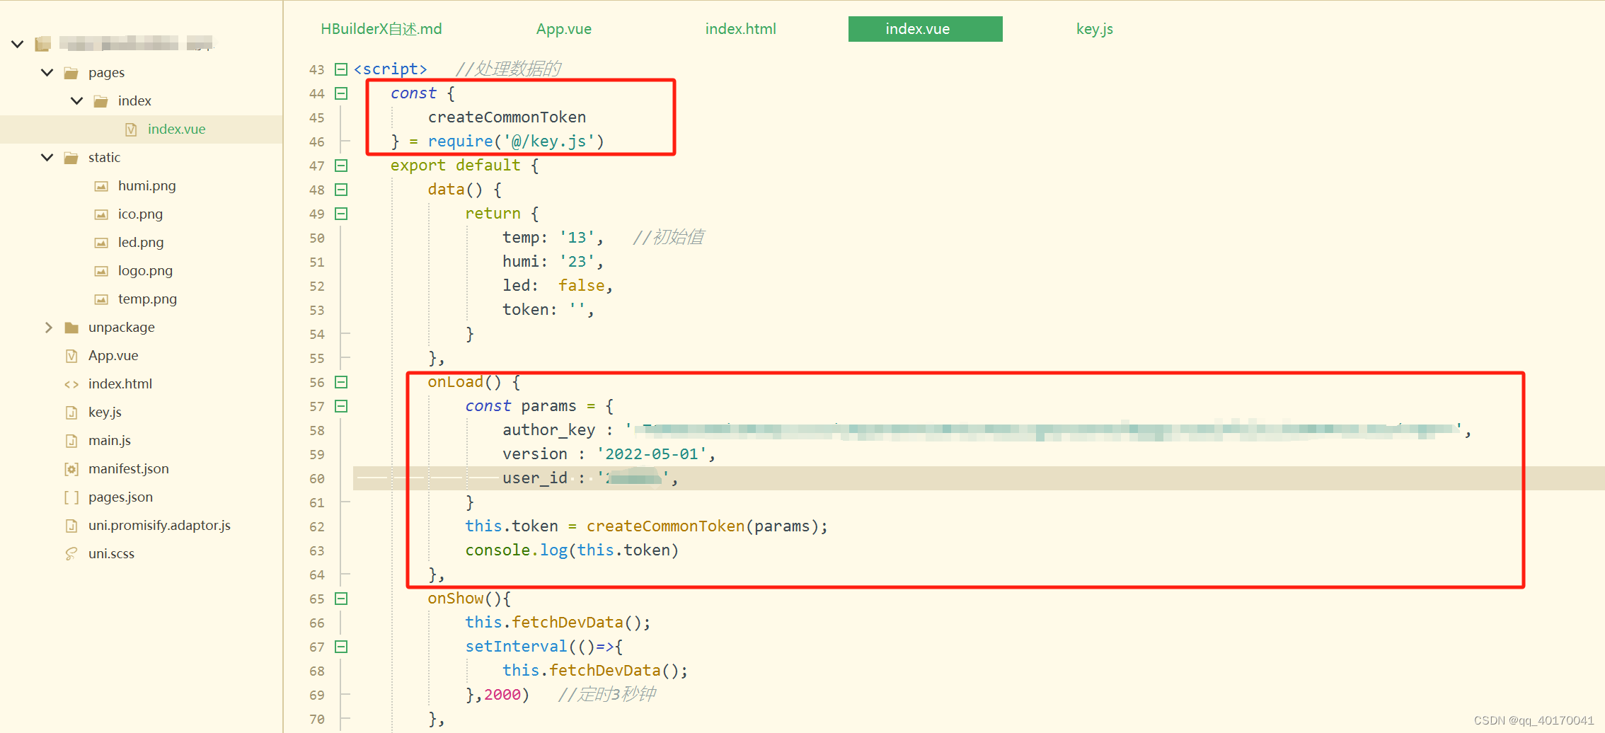Open key.js in project tree

tap(105, 412)
